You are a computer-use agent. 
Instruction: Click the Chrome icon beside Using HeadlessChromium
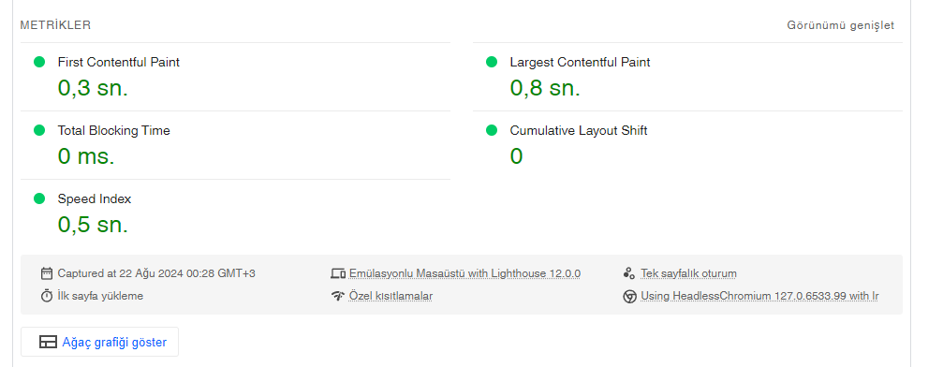point(629,296)
